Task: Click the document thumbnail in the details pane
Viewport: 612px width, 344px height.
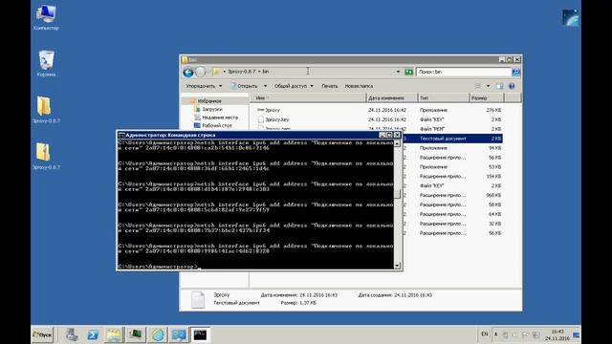Action: (x=198, y=299)
